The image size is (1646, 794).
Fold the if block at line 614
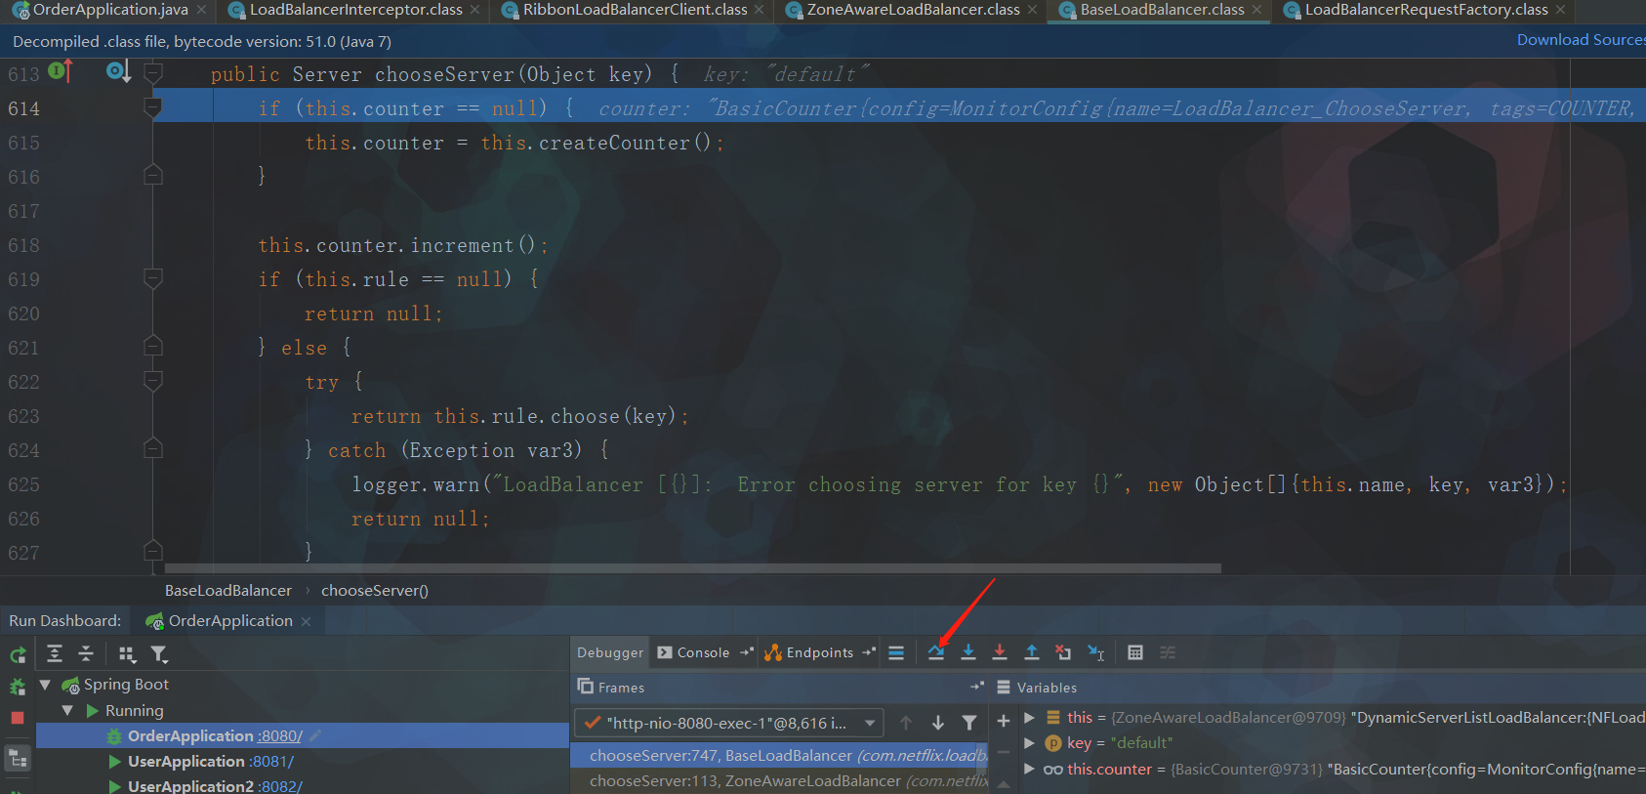click(x=153, y=107)
